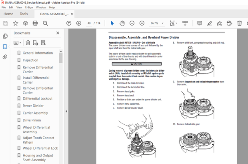Open the Inspection bookmark

pos(30,60)
